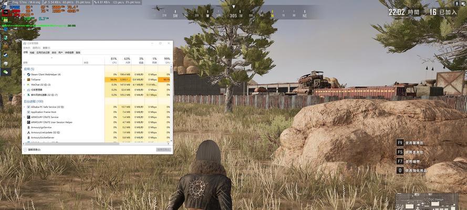467x210 pixels.
Task: Click the Application Frame Host icon
Action: [x=28, y=112]
